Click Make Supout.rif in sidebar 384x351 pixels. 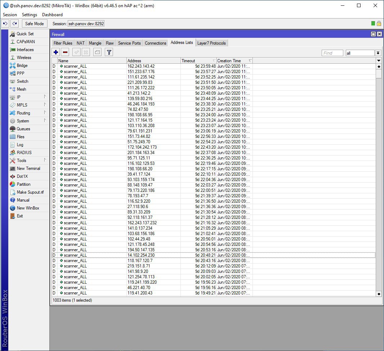pos(29,192)
